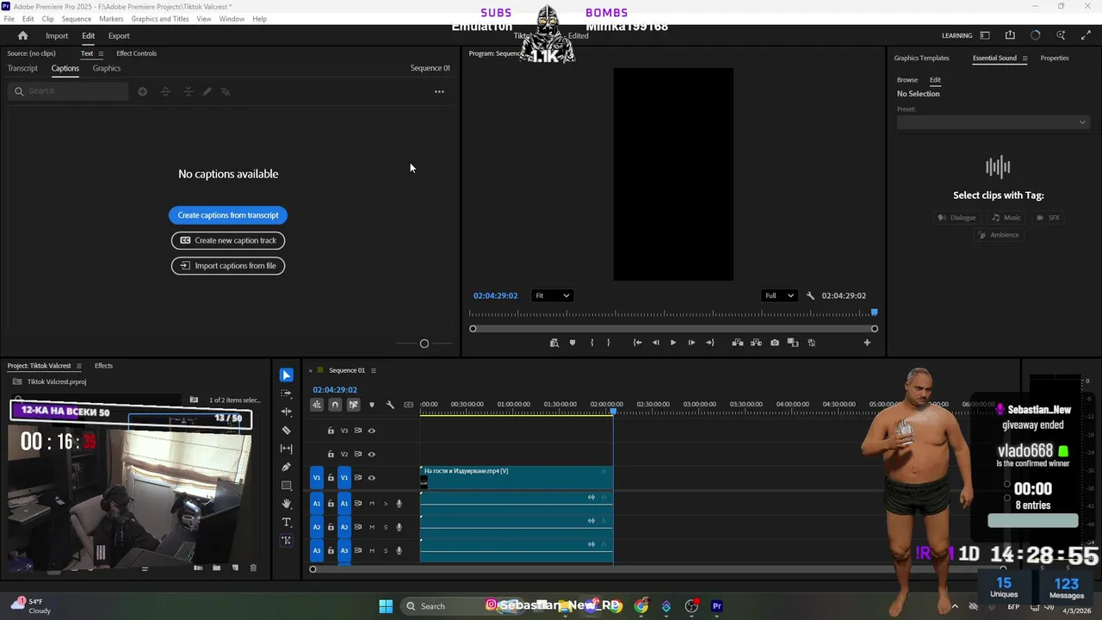Open Essential Sound panel menu
1102x620 pixels.
[x=1025, y=59]
